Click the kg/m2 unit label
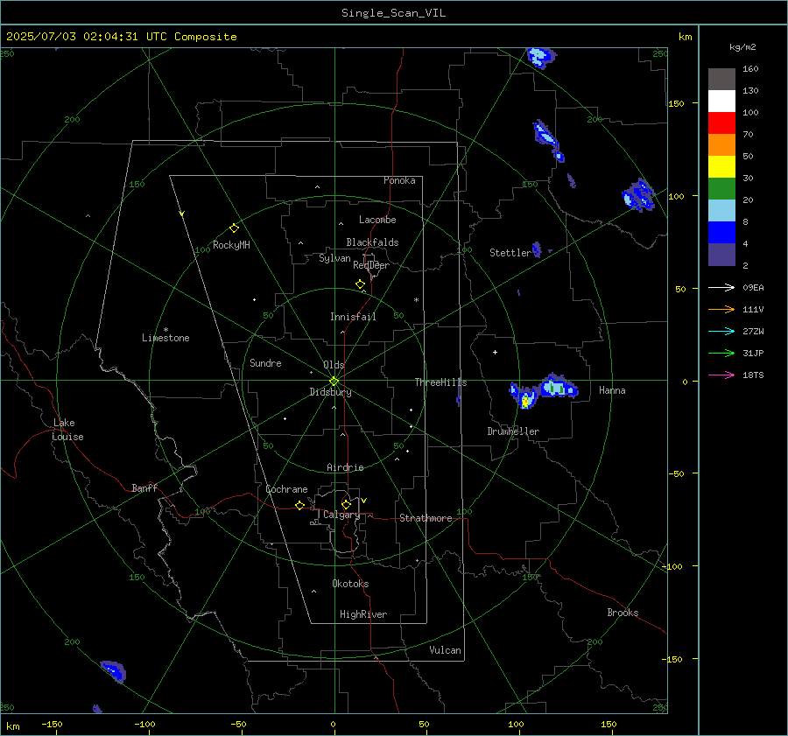 [742, 47]
